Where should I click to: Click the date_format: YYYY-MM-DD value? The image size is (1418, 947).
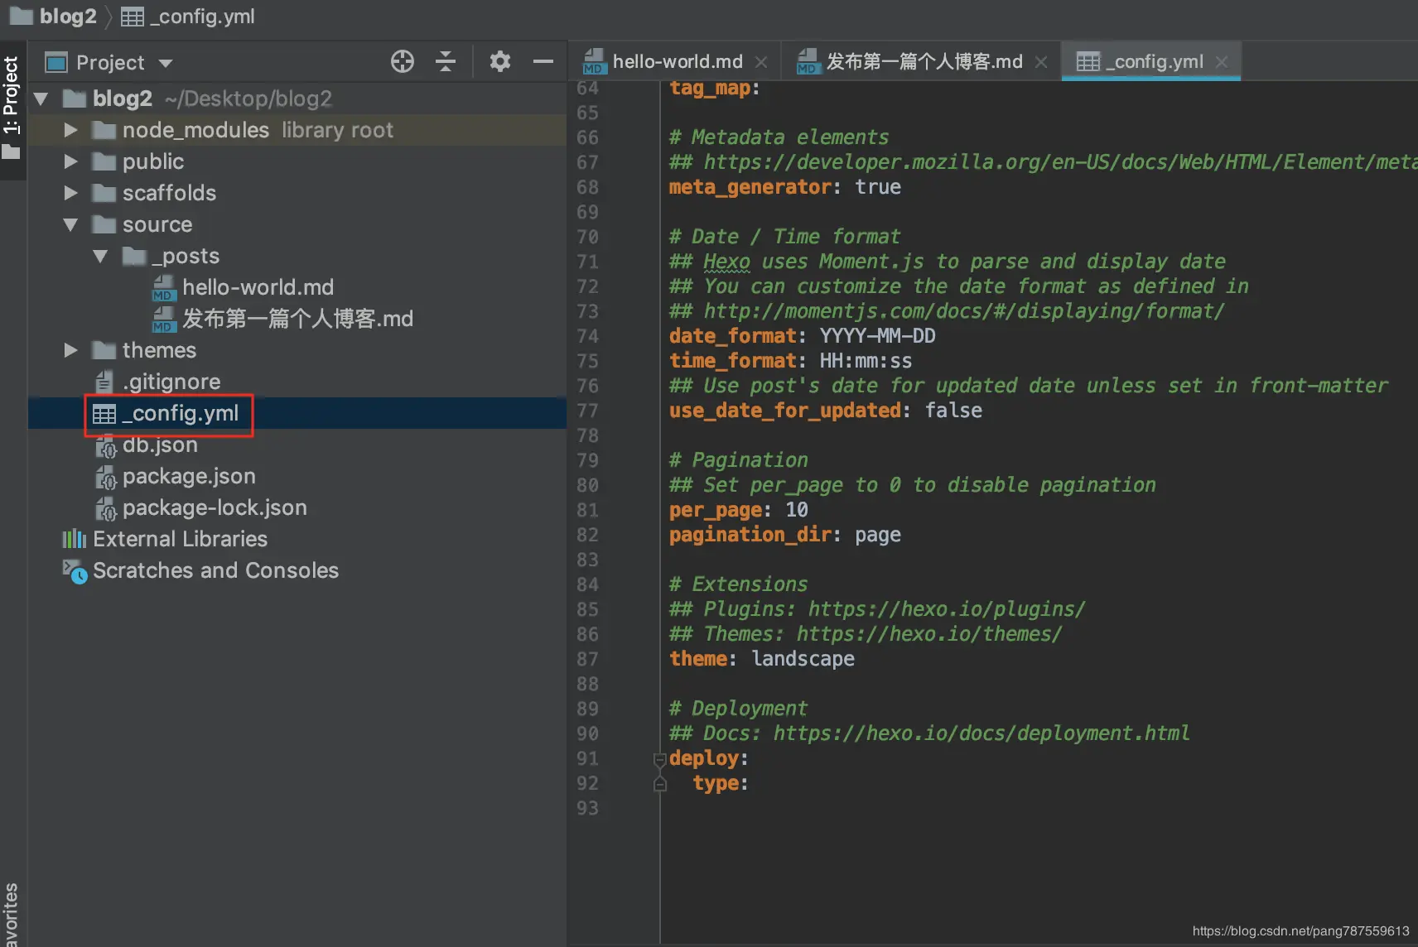click(x=878, y=336)
